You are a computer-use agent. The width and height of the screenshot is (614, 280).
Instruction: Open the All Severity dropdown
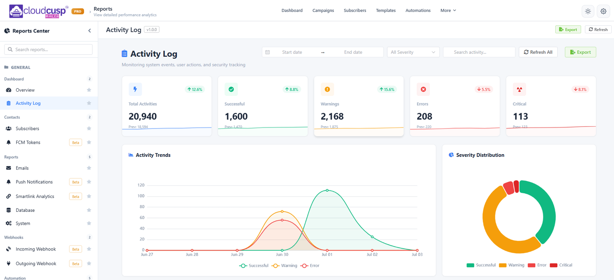(x=413, y=52)
